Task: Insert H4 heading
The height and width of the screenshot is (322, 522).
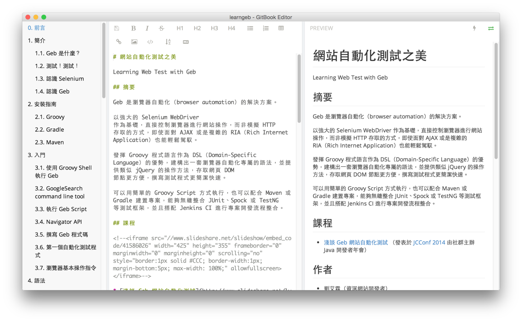Action: point(232,28)
